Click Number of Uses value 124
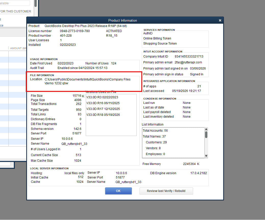The image size is (265, 220). (x=113, y=63)
